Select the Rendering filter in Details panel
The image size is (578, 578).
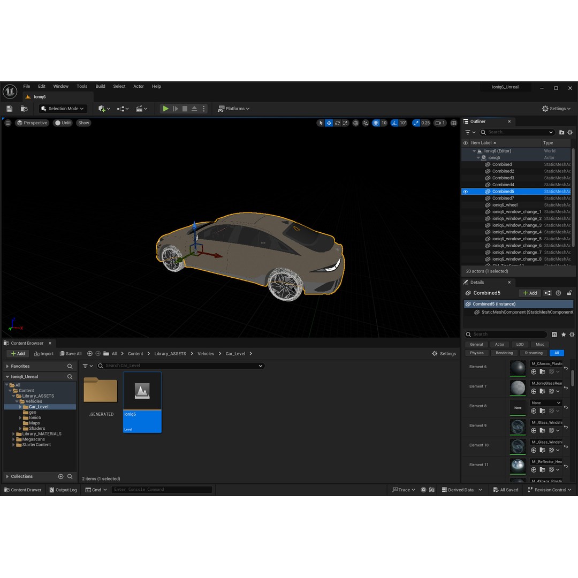[x=504, y=353]
